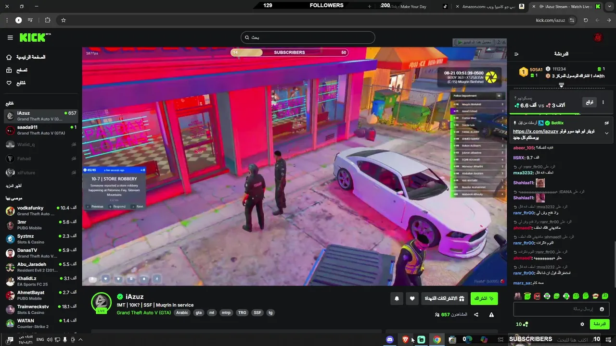Open the x.com/iazuzv link in chat
Screen dimensions: 616x346
(x=536, y=131)
